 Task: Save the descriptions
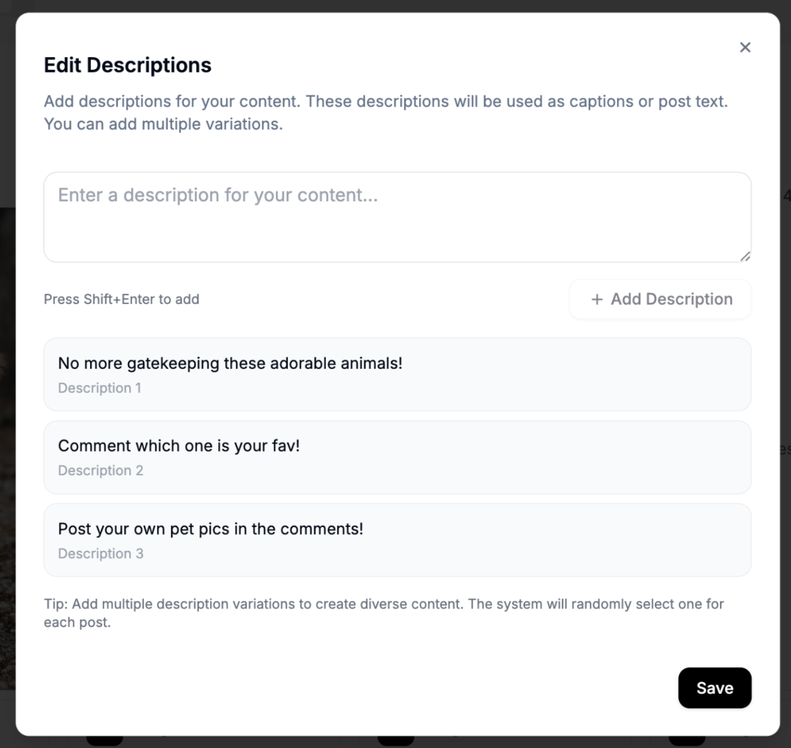pyautogui.click(x=715, y=688)
